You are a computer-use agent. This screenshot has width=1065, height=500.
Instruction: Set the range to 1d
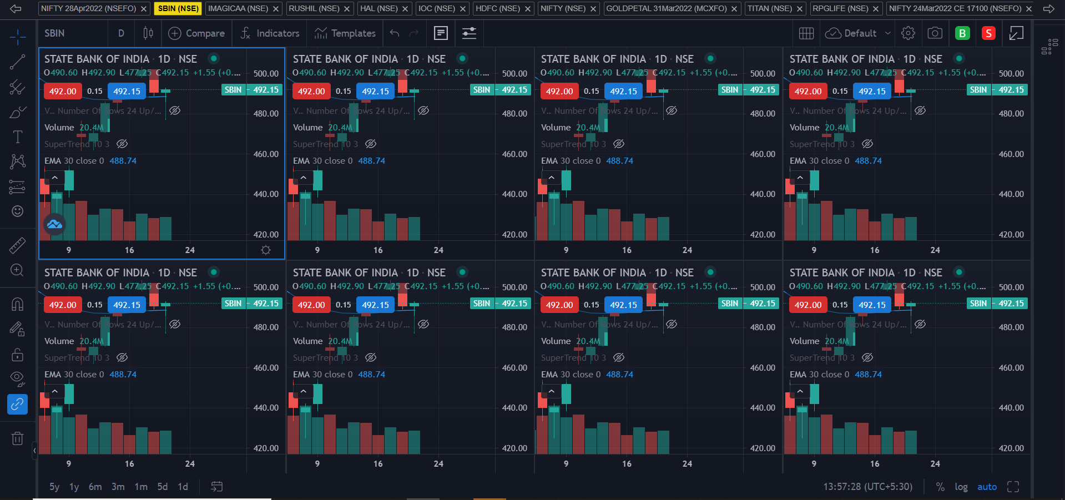183,487
